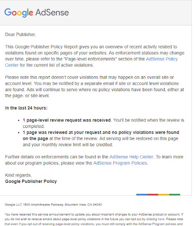The image size is (194, 226).
Task: Click the 'no policy violations were found' bullet
Action: point(101,138)
